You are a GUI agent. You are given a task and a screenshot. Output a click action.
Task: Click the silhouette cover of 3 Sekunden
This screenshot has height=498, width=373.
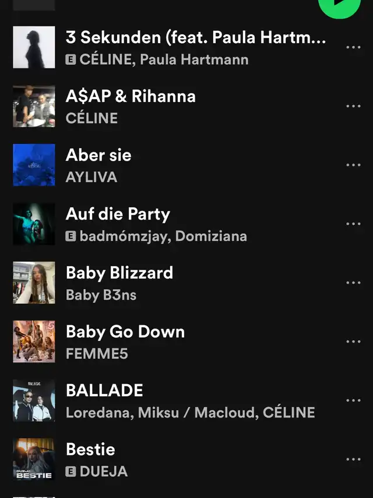pyautogui.click(x=34, y=47)
